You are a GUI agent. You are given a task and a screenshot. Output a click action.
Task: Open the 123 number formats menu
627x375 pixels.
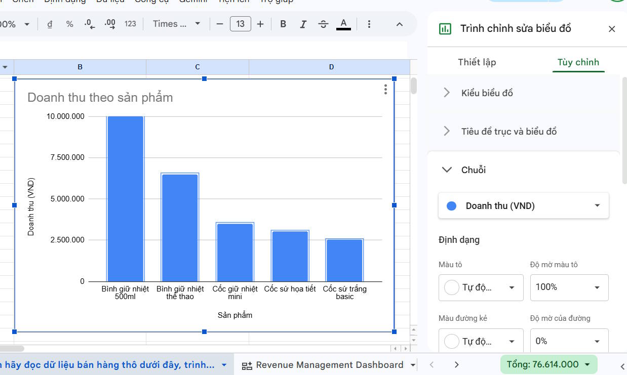coord(130,24)
